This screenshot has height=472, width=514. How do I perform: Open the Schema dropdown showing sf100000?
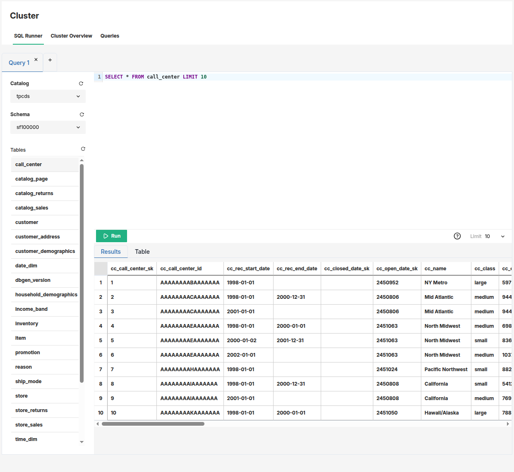tap(48, 127)
